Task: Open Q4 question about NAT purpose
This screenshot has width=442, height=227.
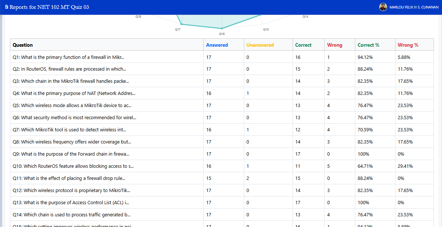Action: click(x=74, y=93)
